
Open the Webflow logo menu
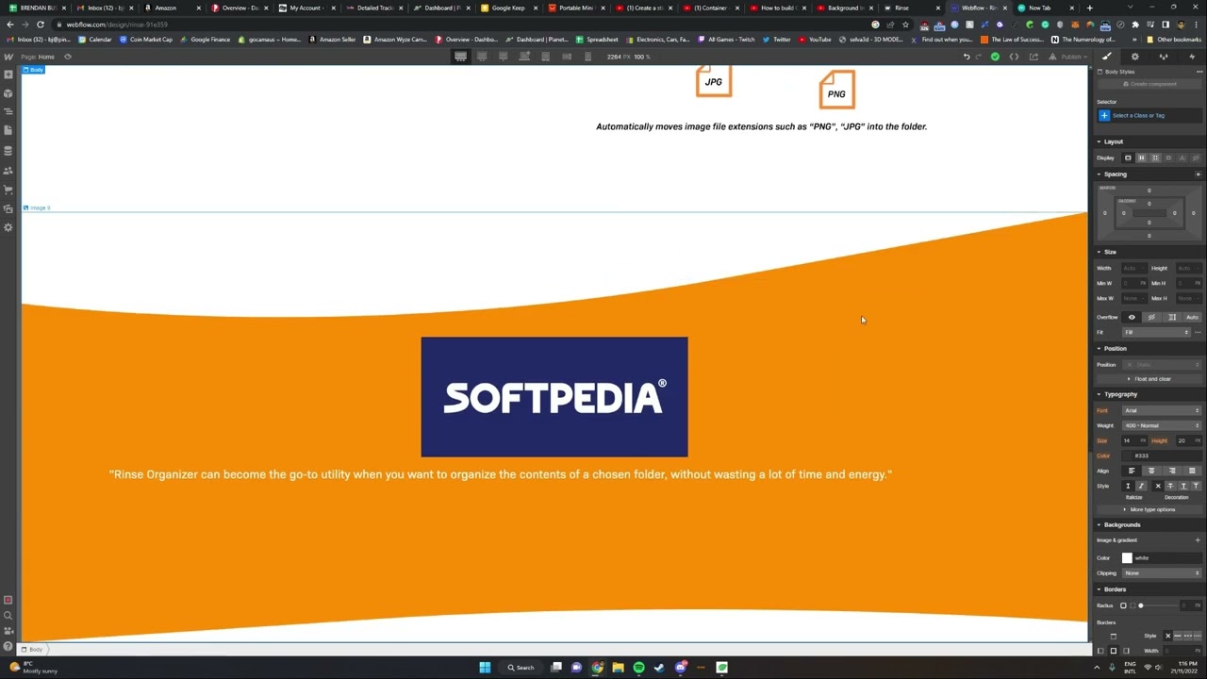click(8, 57)
